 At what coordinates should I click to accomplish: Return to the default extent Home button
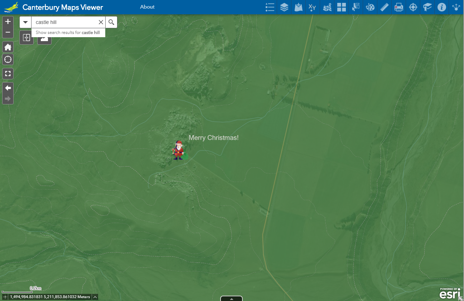click(x=8, y=47)
